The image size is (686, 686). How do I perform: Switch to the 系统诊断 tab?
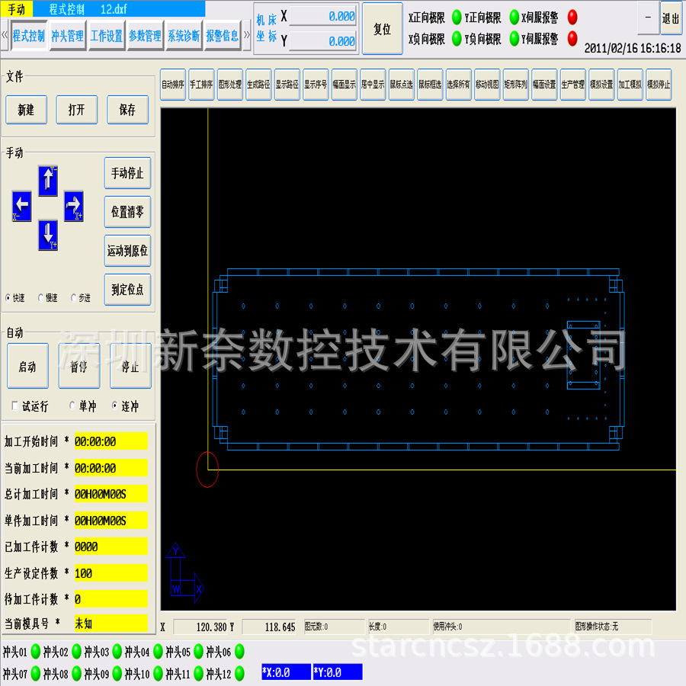(184, 36)
